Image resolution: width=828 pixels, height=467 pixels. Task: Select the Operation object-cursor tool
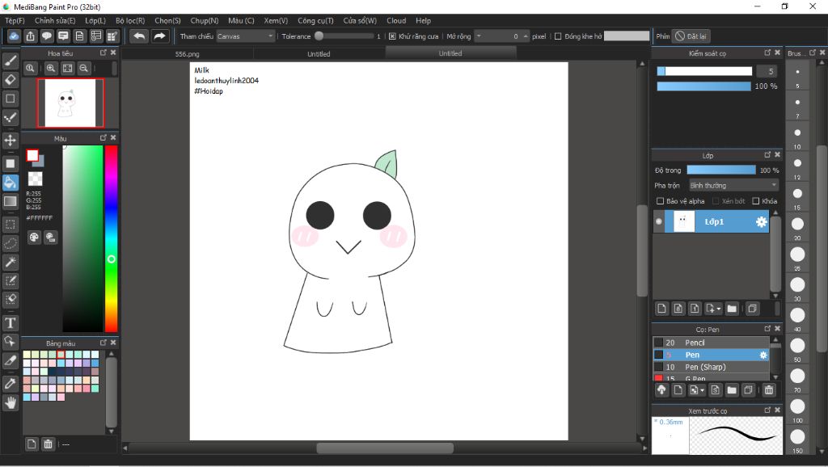10,342
